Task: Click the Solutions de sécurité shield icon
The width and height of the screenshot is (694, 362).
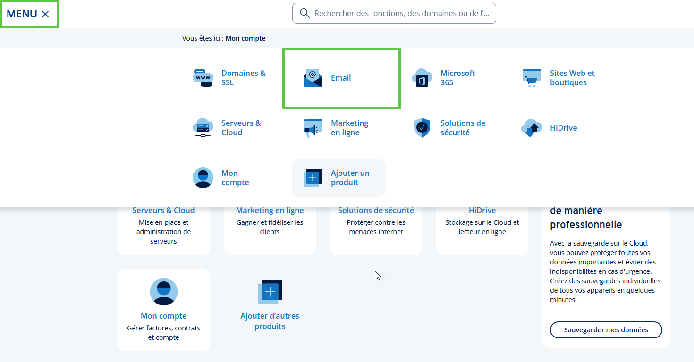Action: (x=422, y=128)
